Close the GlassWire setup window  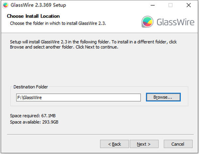pyautogui.click(x=189, y=5)
